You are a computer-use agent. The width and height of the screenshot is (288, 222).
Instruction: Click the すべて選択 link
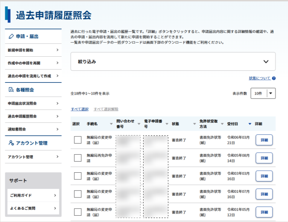pyautogui.click(x=80, y=109)
